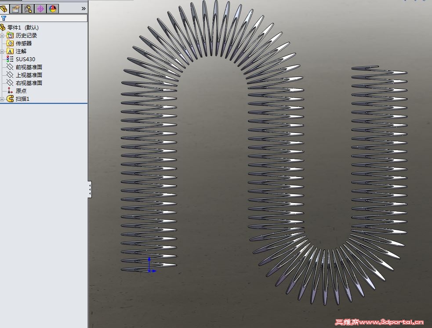Click the 右视基准面 label text
This screenshot has height=328, width=432.
click(29, 83)
